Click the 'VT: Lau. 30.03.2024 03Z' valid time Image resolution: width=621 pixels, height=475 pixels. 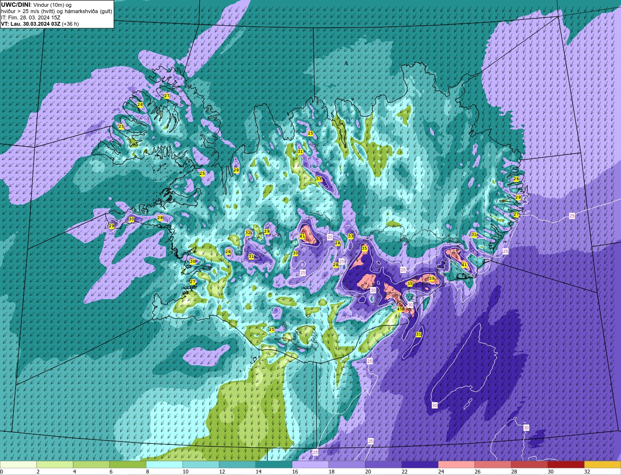point(31,24)
